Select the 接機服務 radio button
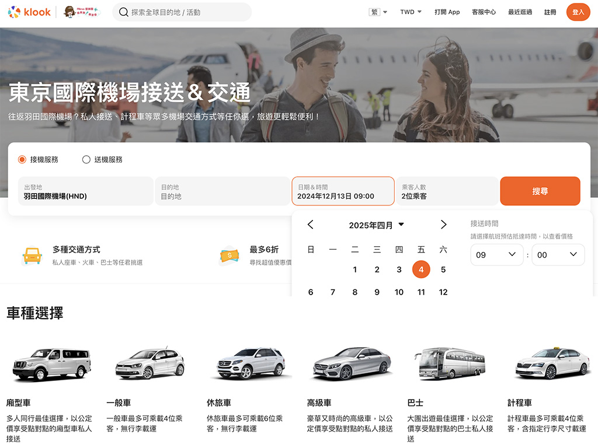Viewport: 598px width, 448px height. [22, 160]
